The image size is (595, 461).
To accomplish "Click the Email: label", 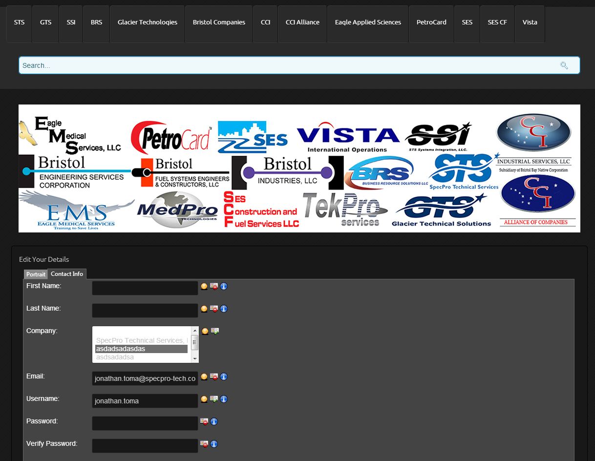I will [36, 376].
